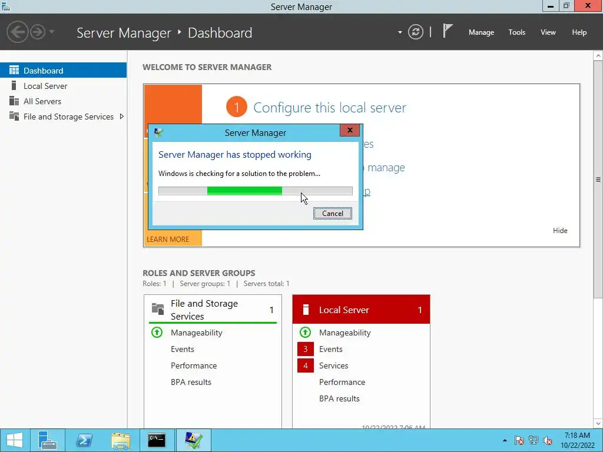Open the Manage menu

481,32
